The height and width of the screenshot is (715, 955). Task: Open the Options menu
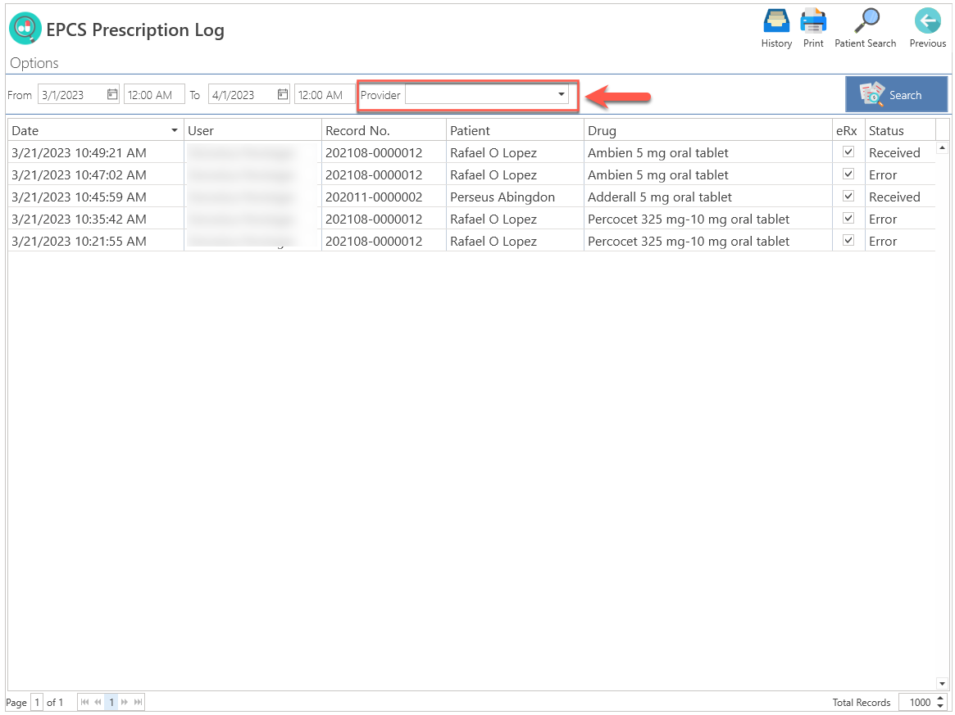coord(34,63)
